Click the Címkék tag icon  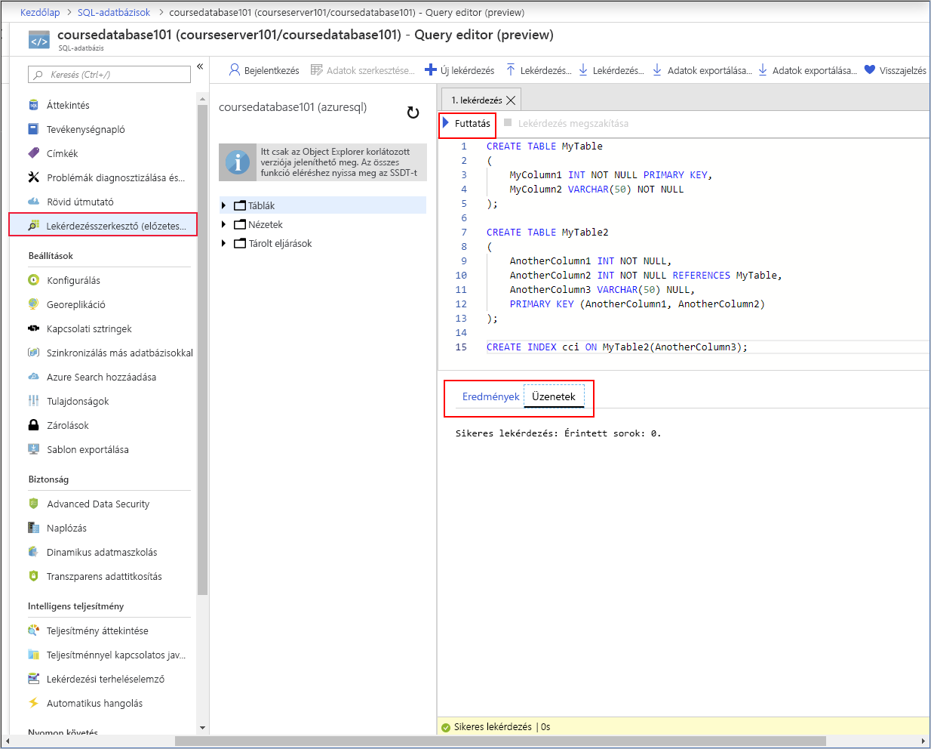coord(33,153)
